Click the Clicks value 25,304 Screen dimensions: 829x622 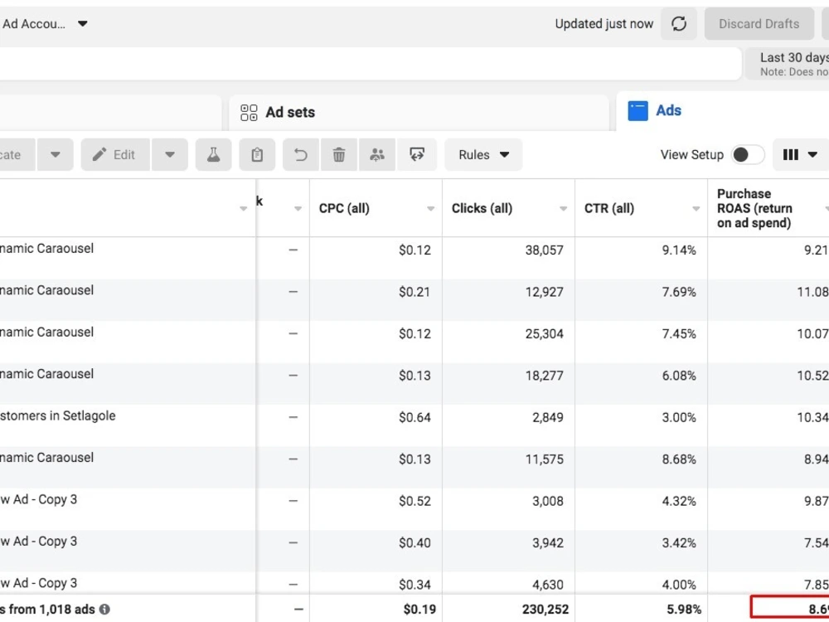click(544, 333)
